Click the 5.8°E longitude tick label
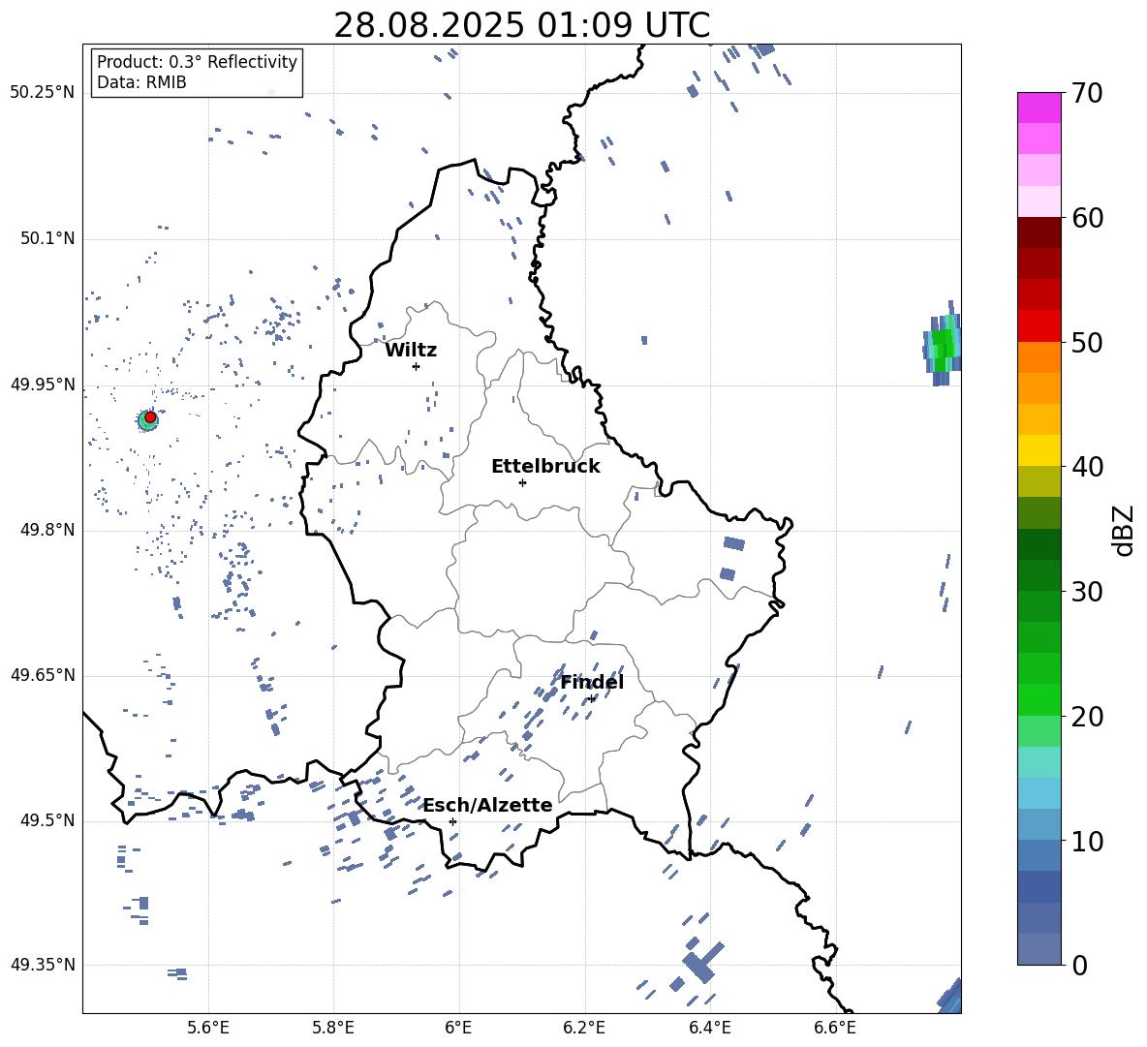This screenshot has height=1047, width=1147. point(333,1028)
